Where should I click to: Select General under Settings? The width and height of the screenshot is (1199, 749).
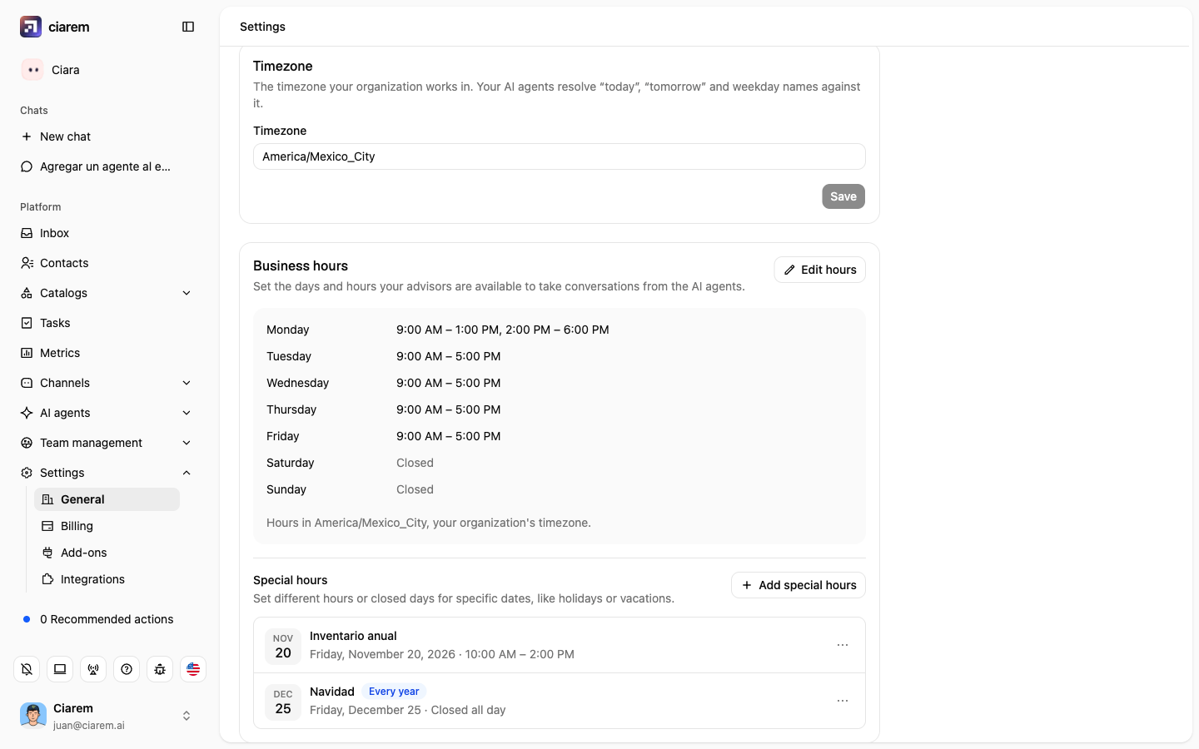pyautogui.click(x=107, y=499)
